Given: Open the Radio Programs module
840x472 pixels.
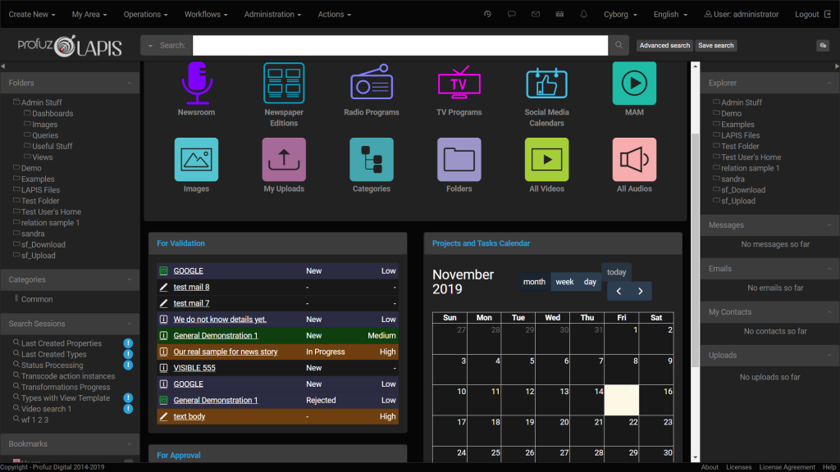Looking at the screenshot, I should tap(372, 83).
